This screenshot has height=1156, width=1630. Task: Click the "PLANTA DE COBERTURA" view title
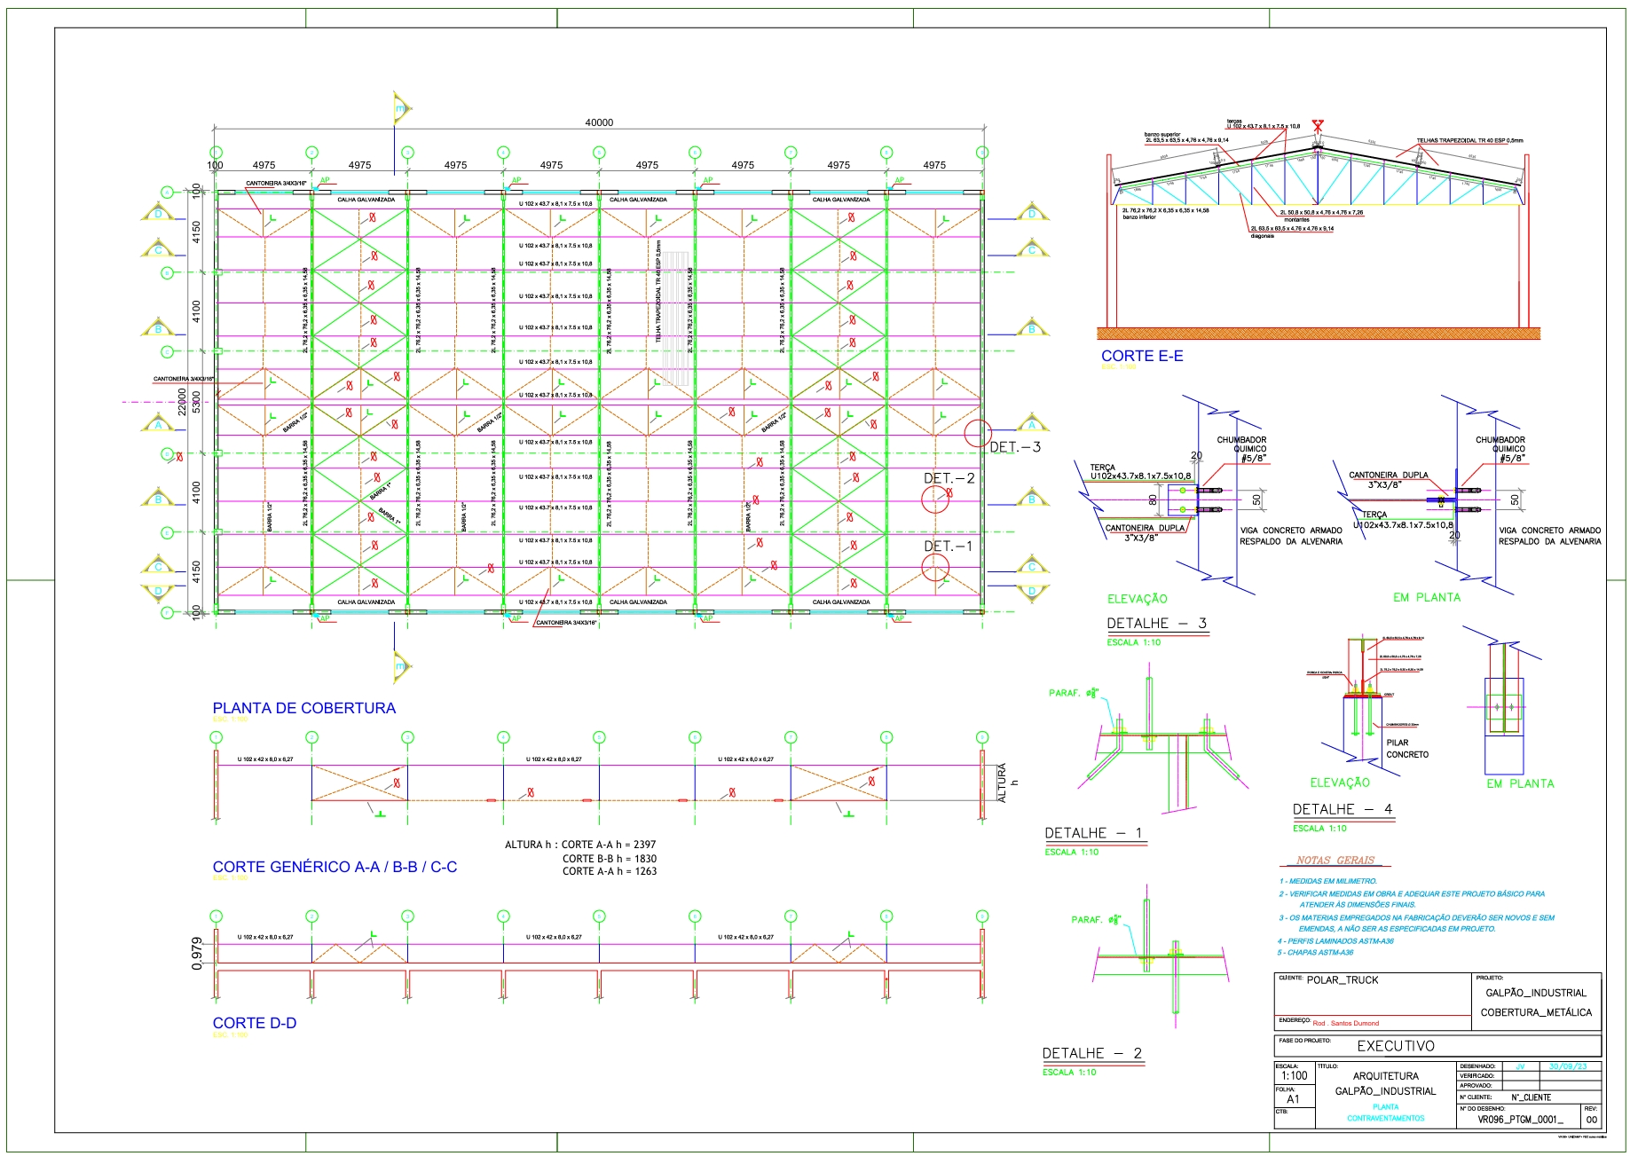[303, 708]
